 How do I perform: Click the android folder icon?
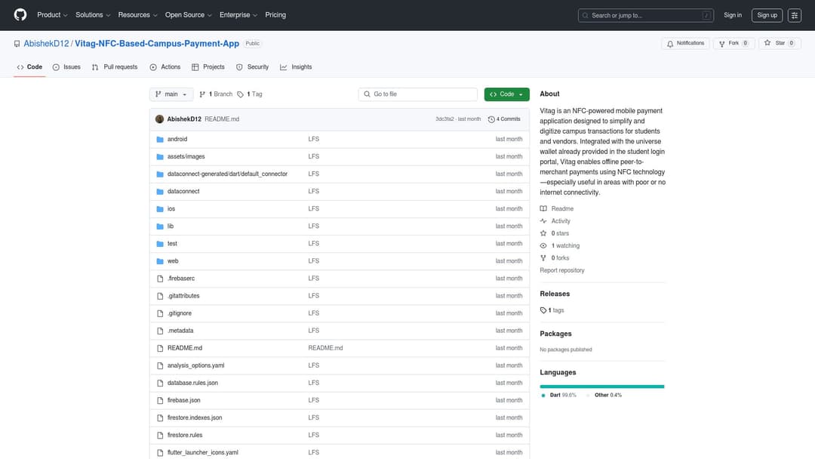click(160, 140)
